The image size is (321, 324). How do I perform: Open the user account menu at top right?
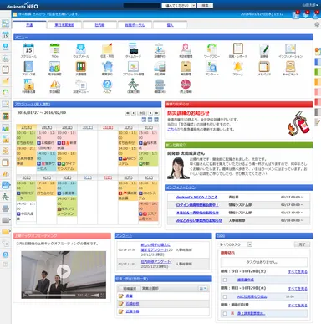coord(310,5)
